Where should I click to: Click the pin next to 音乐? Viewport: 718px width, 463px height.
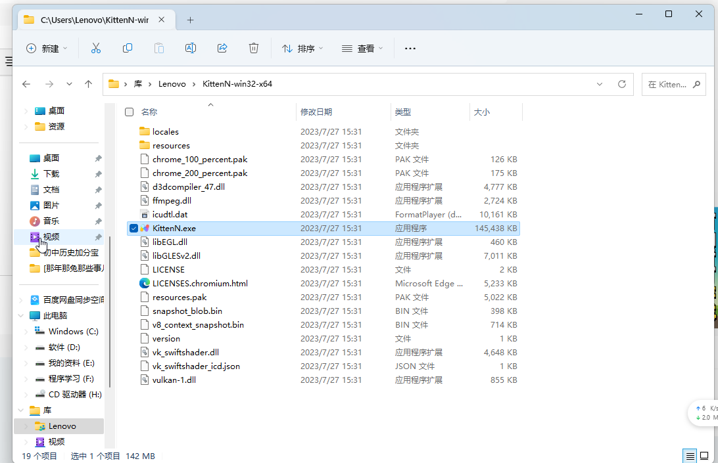tap(98, 221)
